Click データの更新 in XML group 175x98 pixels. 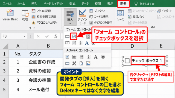pyautogui.click(x=137, y=23)
